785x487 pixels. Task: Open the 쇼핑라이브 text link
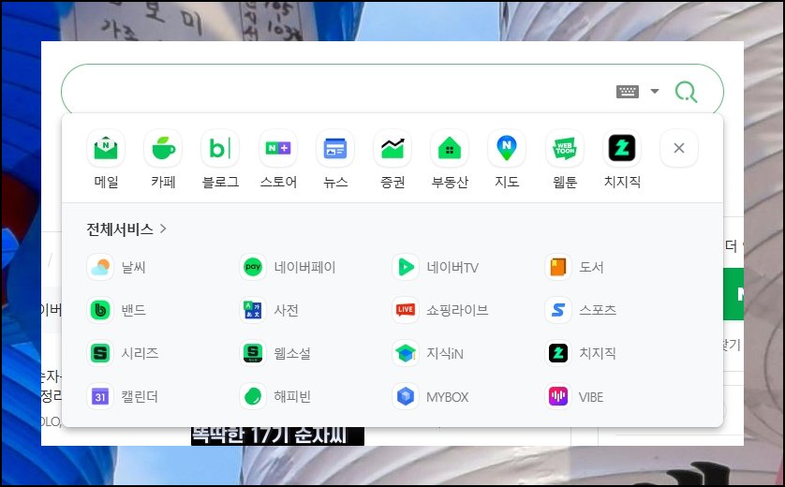pyautogui.click(x=457, y=310)
